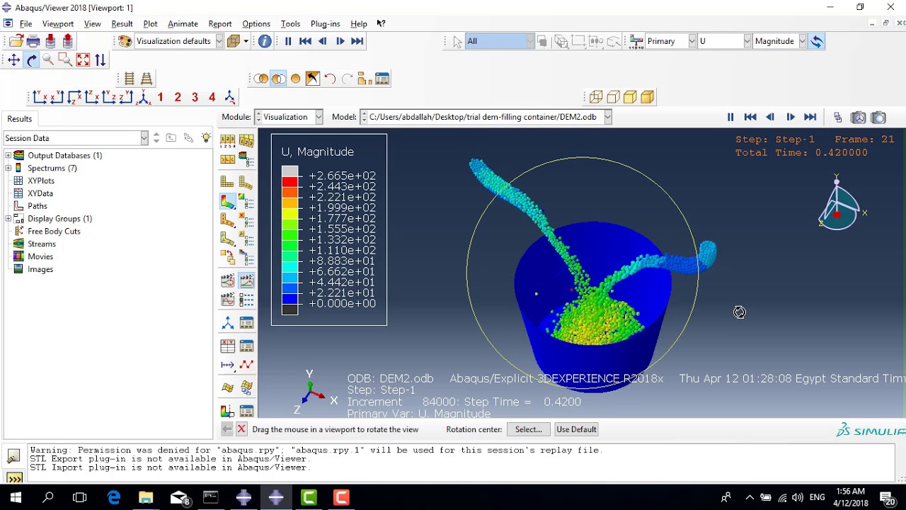
Task: Open the Viewport menu
Action: coord(58,24)
